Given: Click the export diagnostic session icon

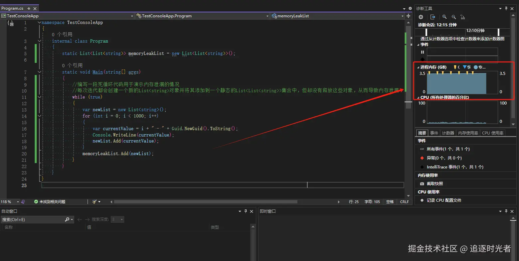Looking at the screenshot, I should (432, 17).
